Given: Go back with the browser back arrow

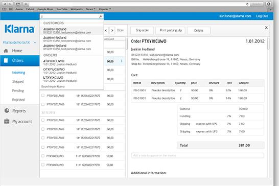Looking at the screenshot, I should coord(5,4).
